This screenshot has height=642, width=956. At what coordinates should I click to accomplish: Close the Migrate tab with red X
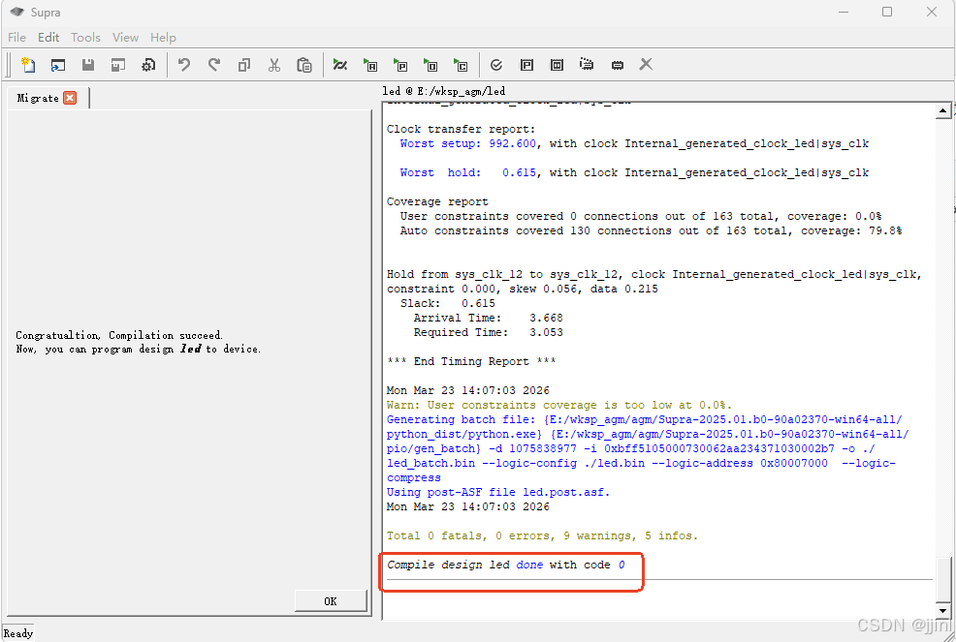point(70,98)
